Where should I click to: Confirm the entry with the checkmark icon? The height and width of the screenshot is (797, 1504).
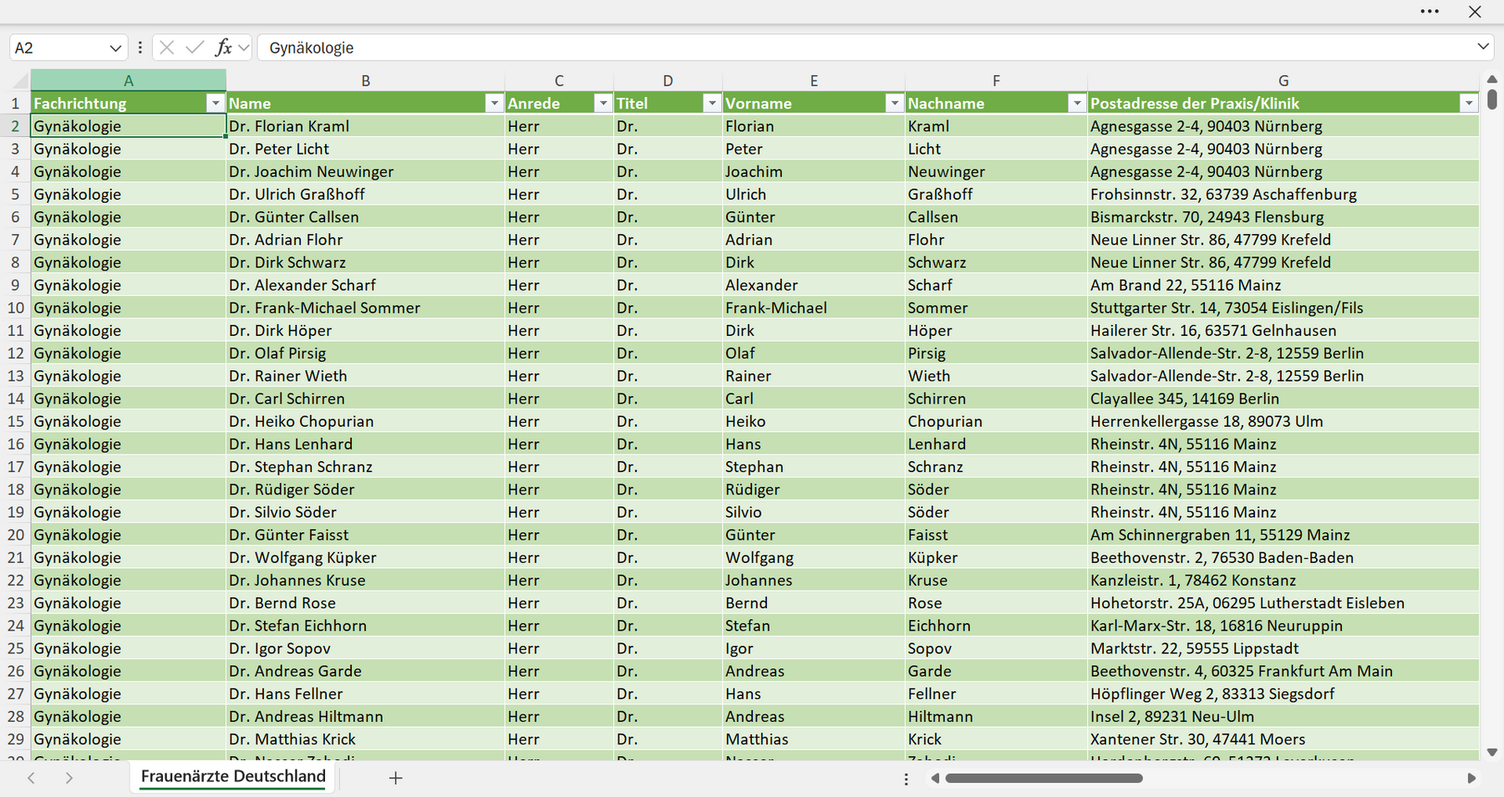point(195,48)
